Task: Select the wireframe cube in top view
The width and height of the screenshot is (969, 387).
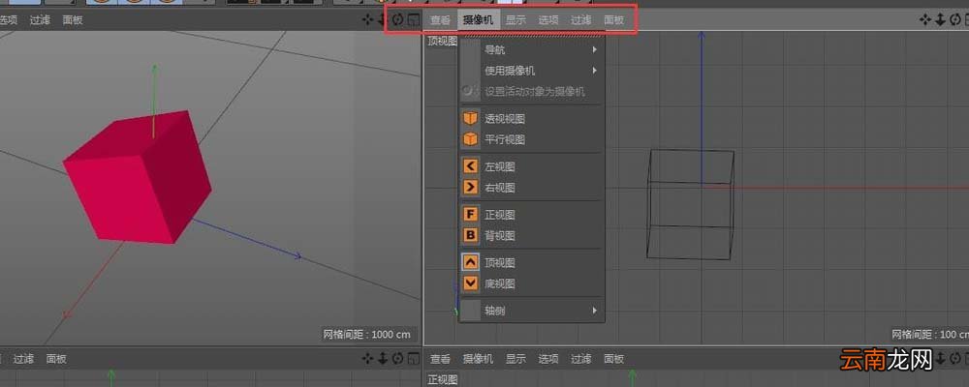Action: pos(690,204)
